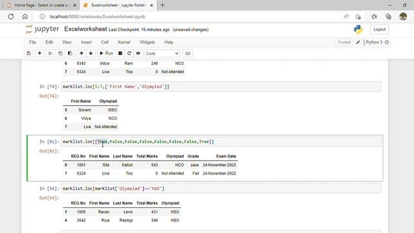
Task: Paste cells below icon
Action: tap(70, 53)
